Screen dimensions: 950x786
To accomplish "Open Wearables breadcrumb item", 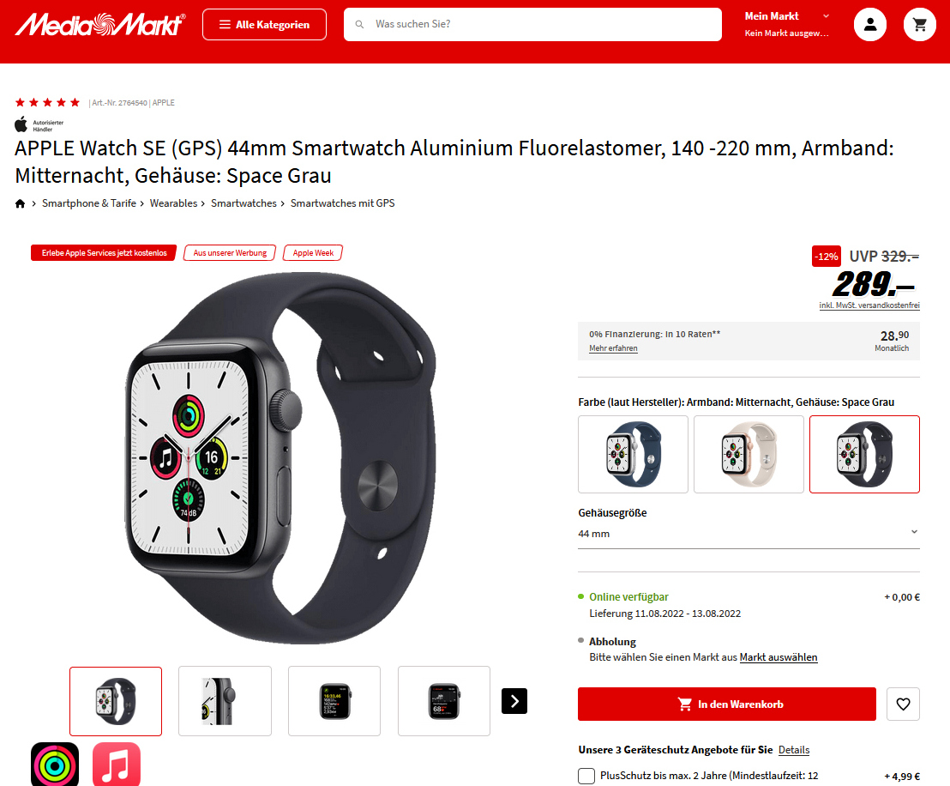I will point(173,203).
